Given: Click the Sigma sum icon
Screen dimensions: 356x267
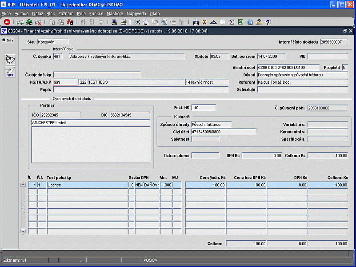Looking at the screenshot, I should pos(232,22).
